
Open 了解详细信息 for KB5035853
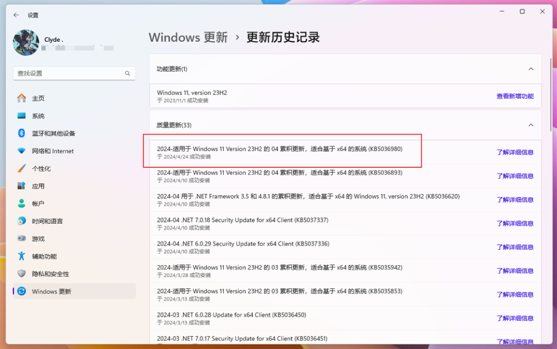point(515,295)
